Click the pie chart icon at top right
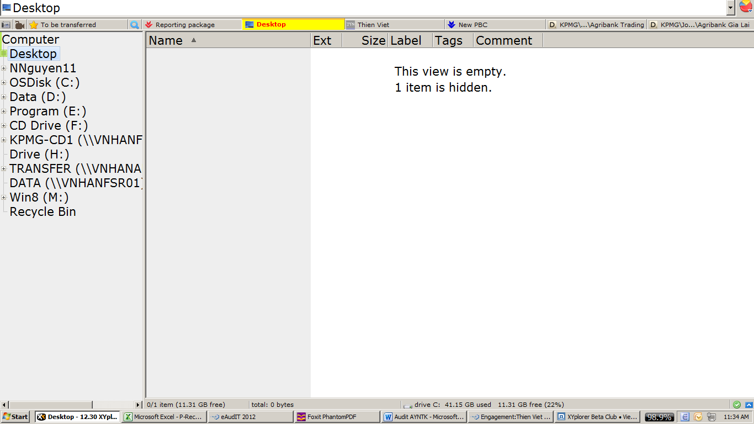Screen dimensions: 754x424 pyautogui.click(x=746, y=7)
